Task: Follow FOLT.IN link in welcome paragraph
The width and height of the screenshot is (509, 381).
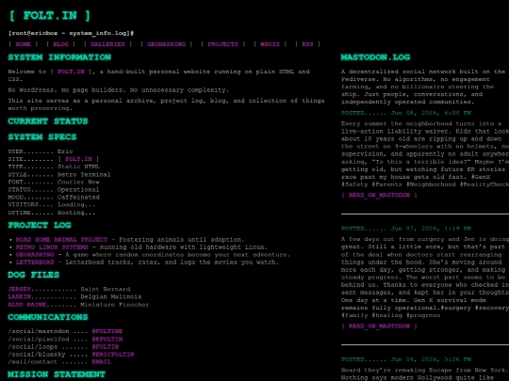Action: pyautogui.click(x=71, y=71)
